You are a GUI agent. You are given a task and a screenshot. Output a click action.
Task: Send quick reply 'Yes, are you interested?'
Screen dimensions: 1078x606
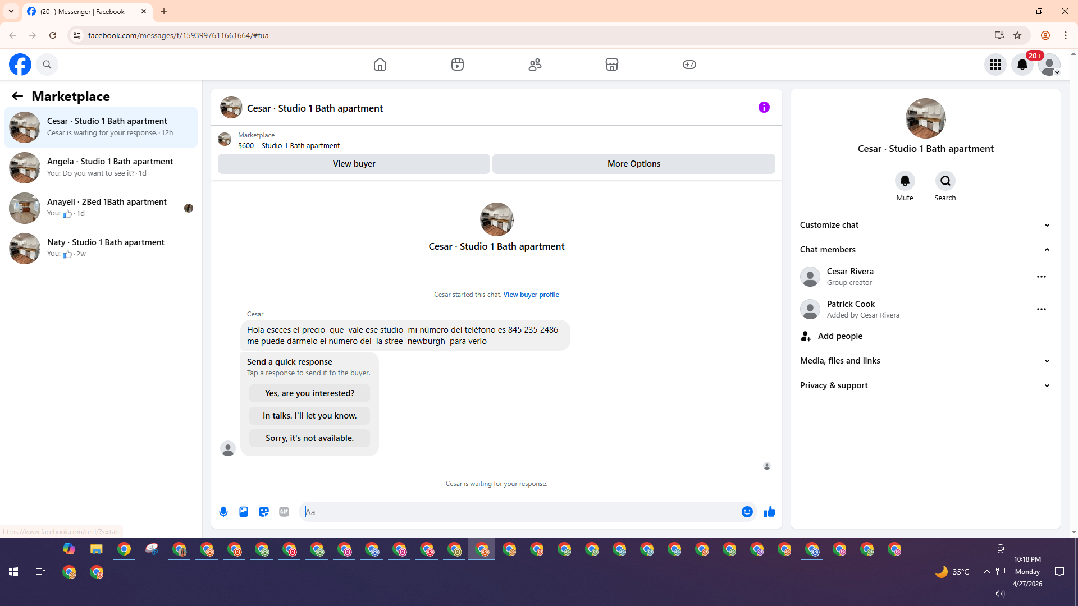click(x=309, y=393)
